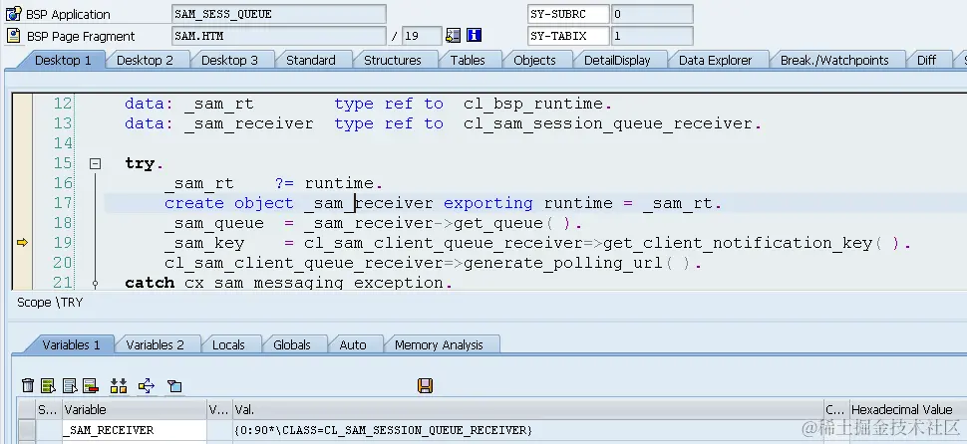This screenshot has width=967, height=444.
Task: Collapse the try block at line 15
Action: 95,163
